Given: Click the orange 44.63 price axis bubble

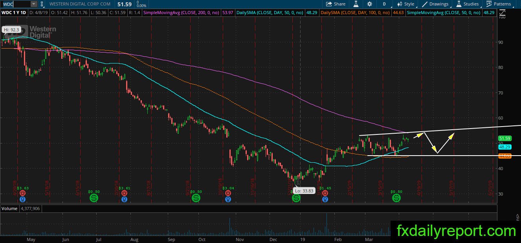Looking at the screenshot, I should click(504, 156).
